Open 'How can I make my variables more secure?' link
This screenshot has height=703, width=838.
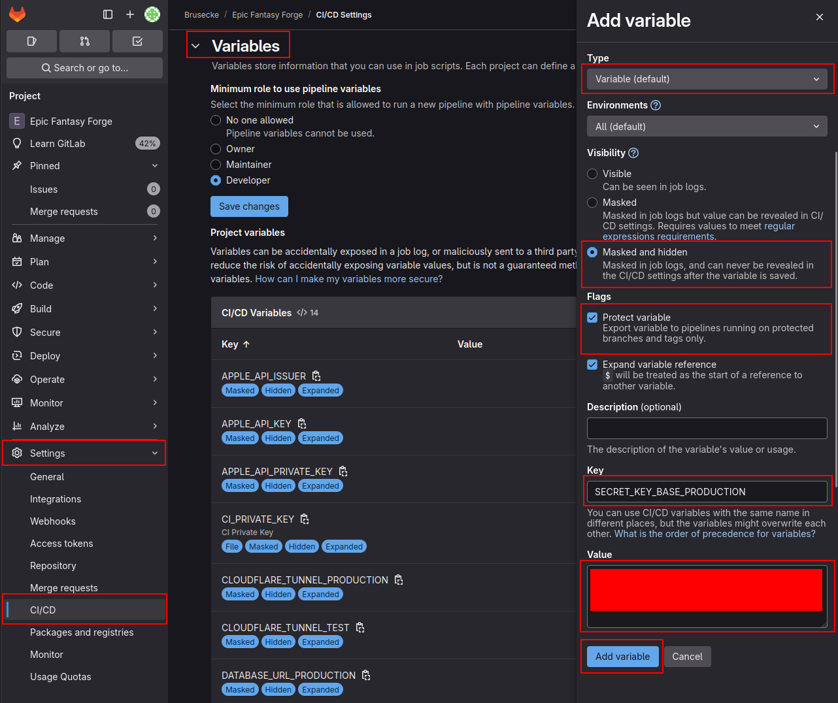348,279
